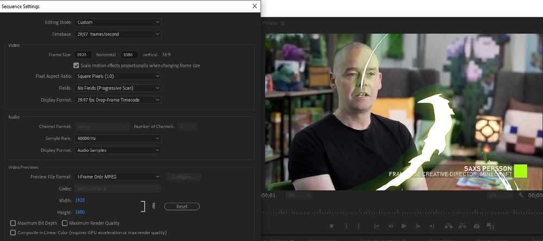Open the Editing Mode dropdown
Viewport: 543px width, 241px height.
(x=118, y=22)
